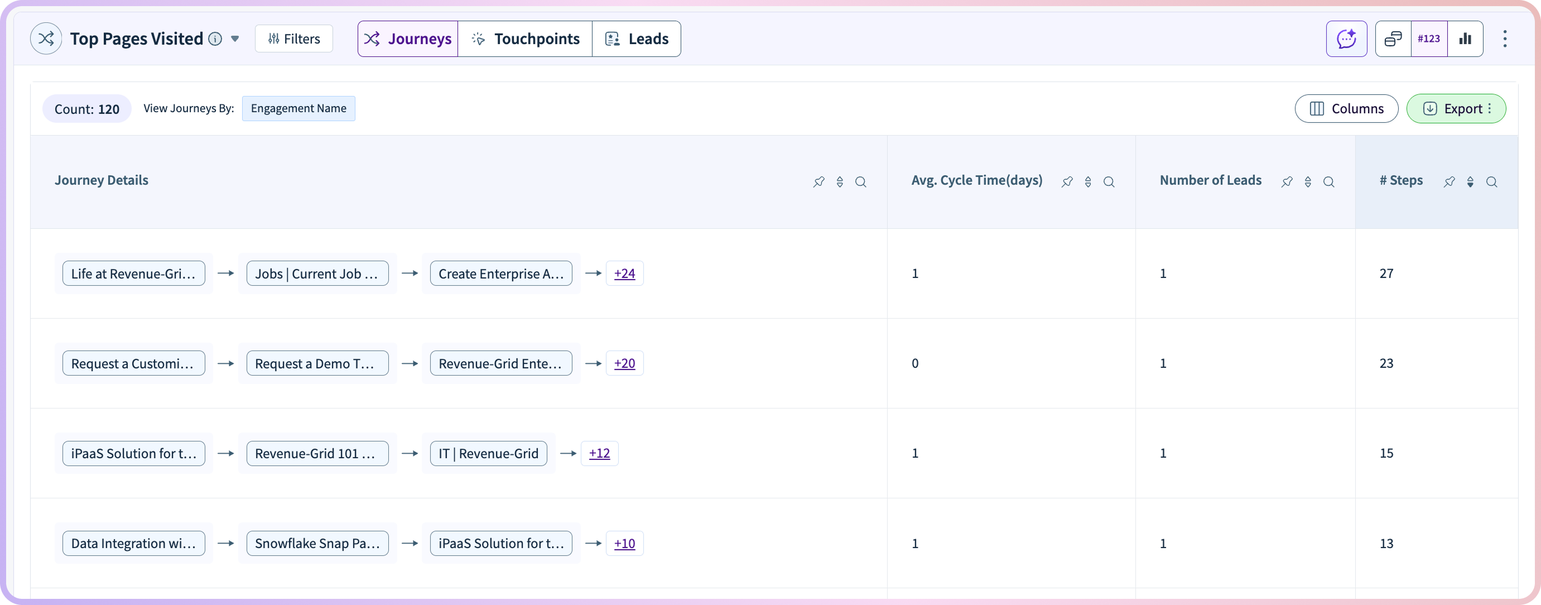Click the Life at Revenue-Gri… step chip
This screenshot has width=1541, height=605.
133,273
